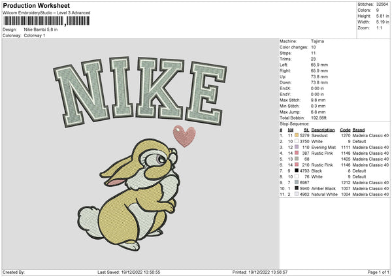
Task: Select the Evening Mist color swatch
Action: pos(297,147)
